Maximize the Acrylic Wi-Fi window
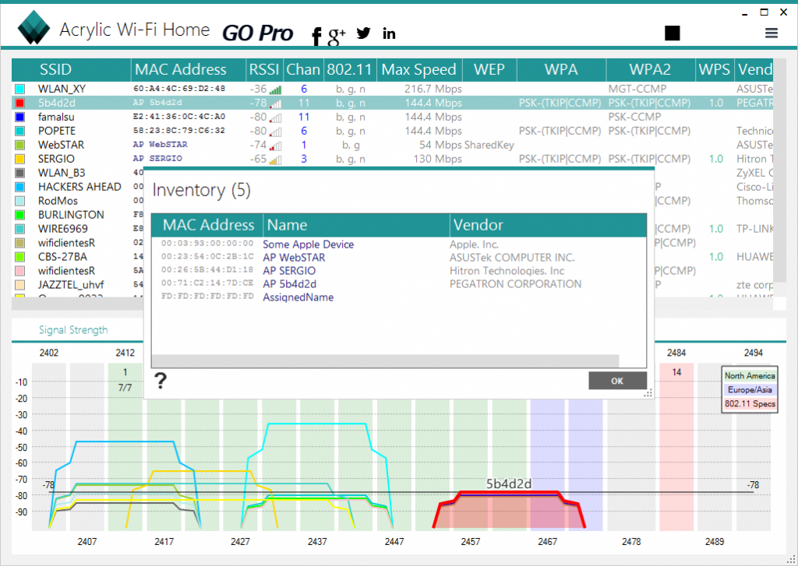The height and width of the screenshot is (566, 798). [x=764, y=12]
